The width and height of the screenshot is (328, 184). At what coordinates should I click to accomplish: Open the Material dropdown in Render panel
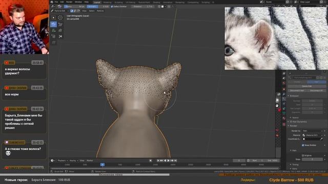[312, 135]
